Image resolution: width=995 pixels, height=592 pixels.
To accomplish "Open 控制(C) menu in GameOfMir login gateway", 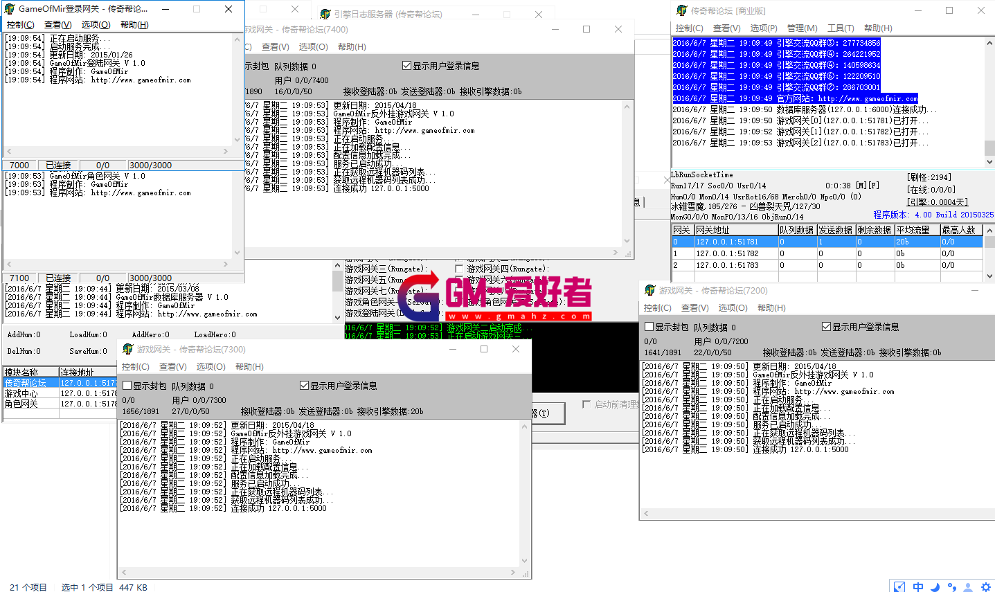I will (20, 25).
